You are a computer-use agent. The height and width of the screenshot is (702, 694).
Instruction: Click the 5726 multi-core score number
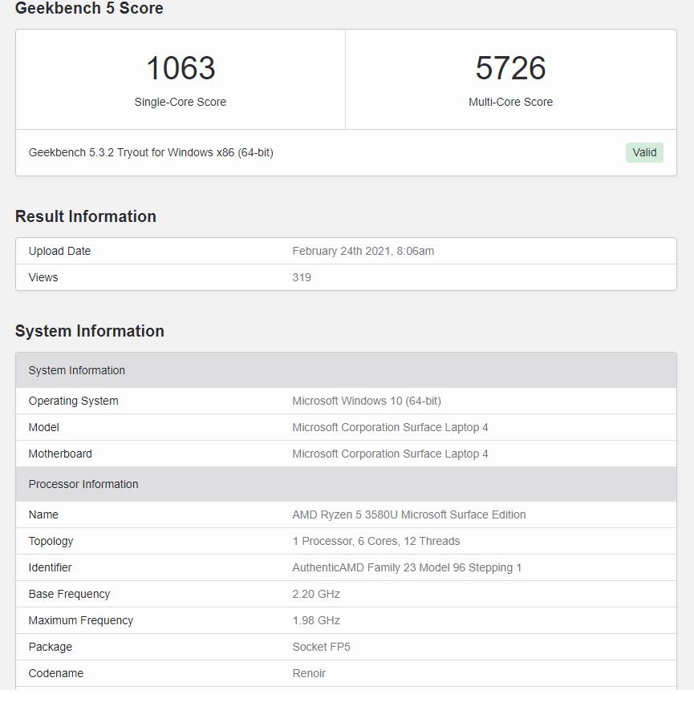coord(510,69)
